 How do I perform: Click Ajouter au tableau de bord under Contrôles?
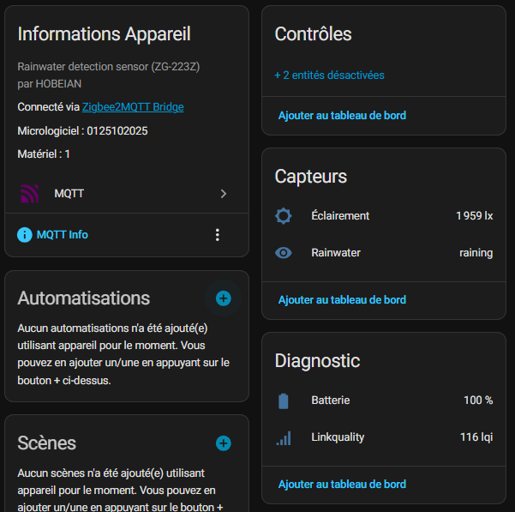342,115
